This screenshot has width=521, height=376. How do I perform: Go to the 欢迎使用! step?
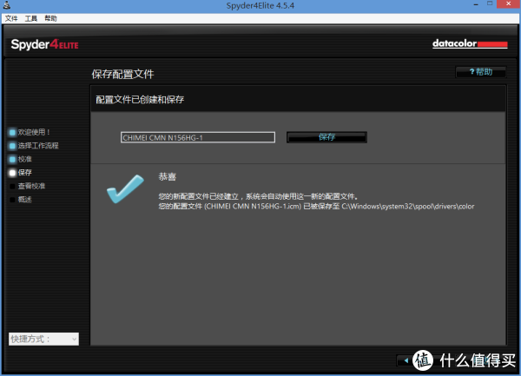point(34,132)
